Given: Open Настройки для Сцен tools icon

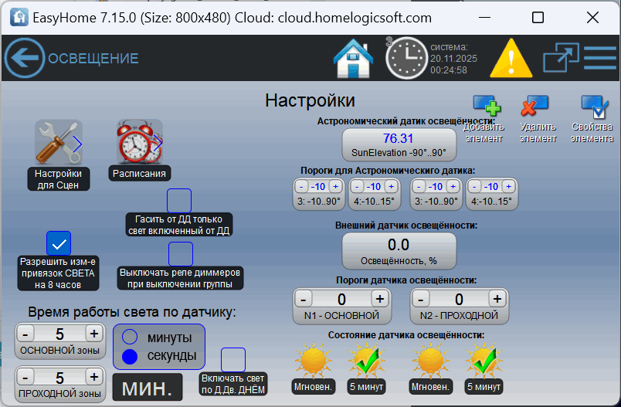Looking at the screenshot, I should click(x=58, y=143).
